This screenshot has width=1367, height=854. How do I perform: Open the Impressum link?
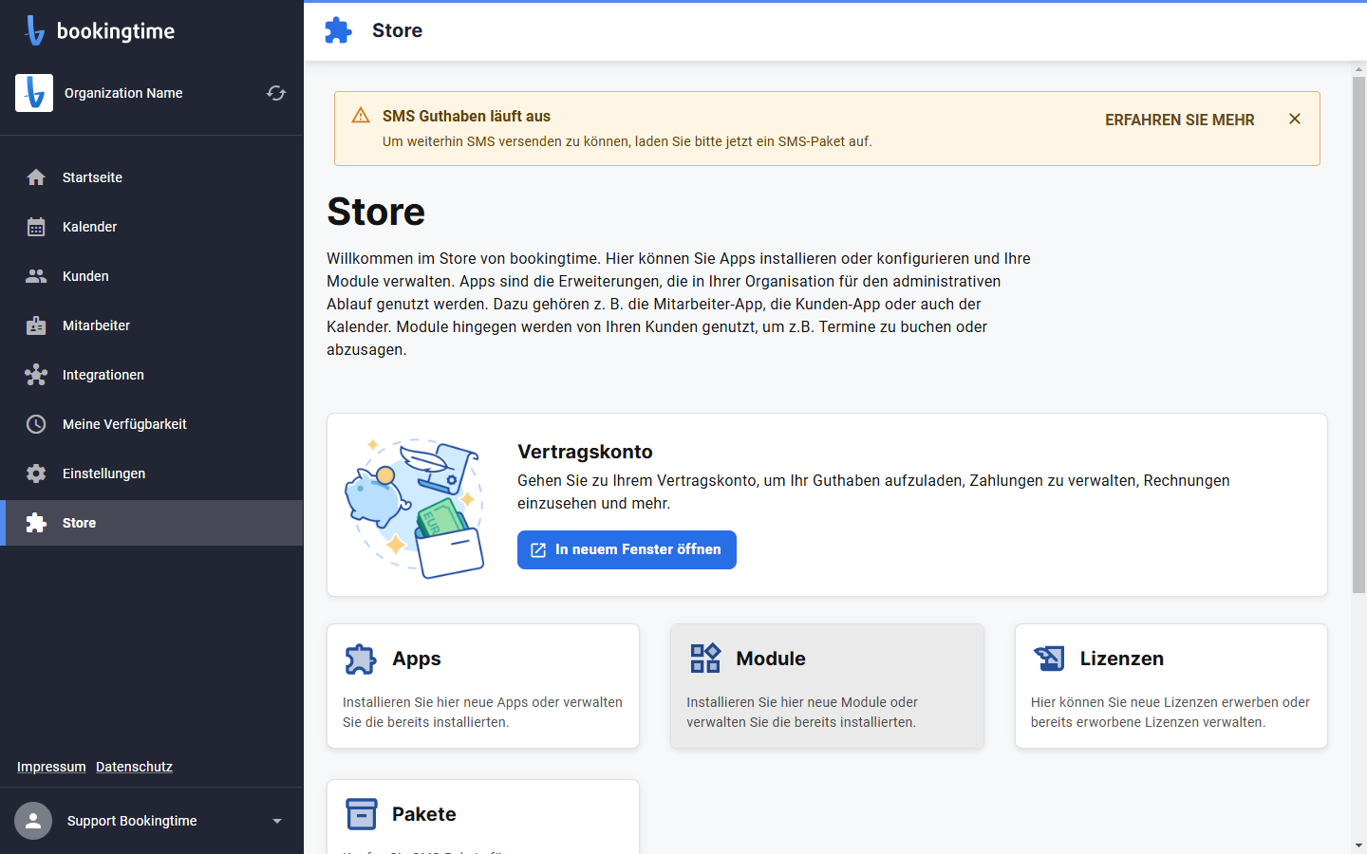click(x=51, y=767)
